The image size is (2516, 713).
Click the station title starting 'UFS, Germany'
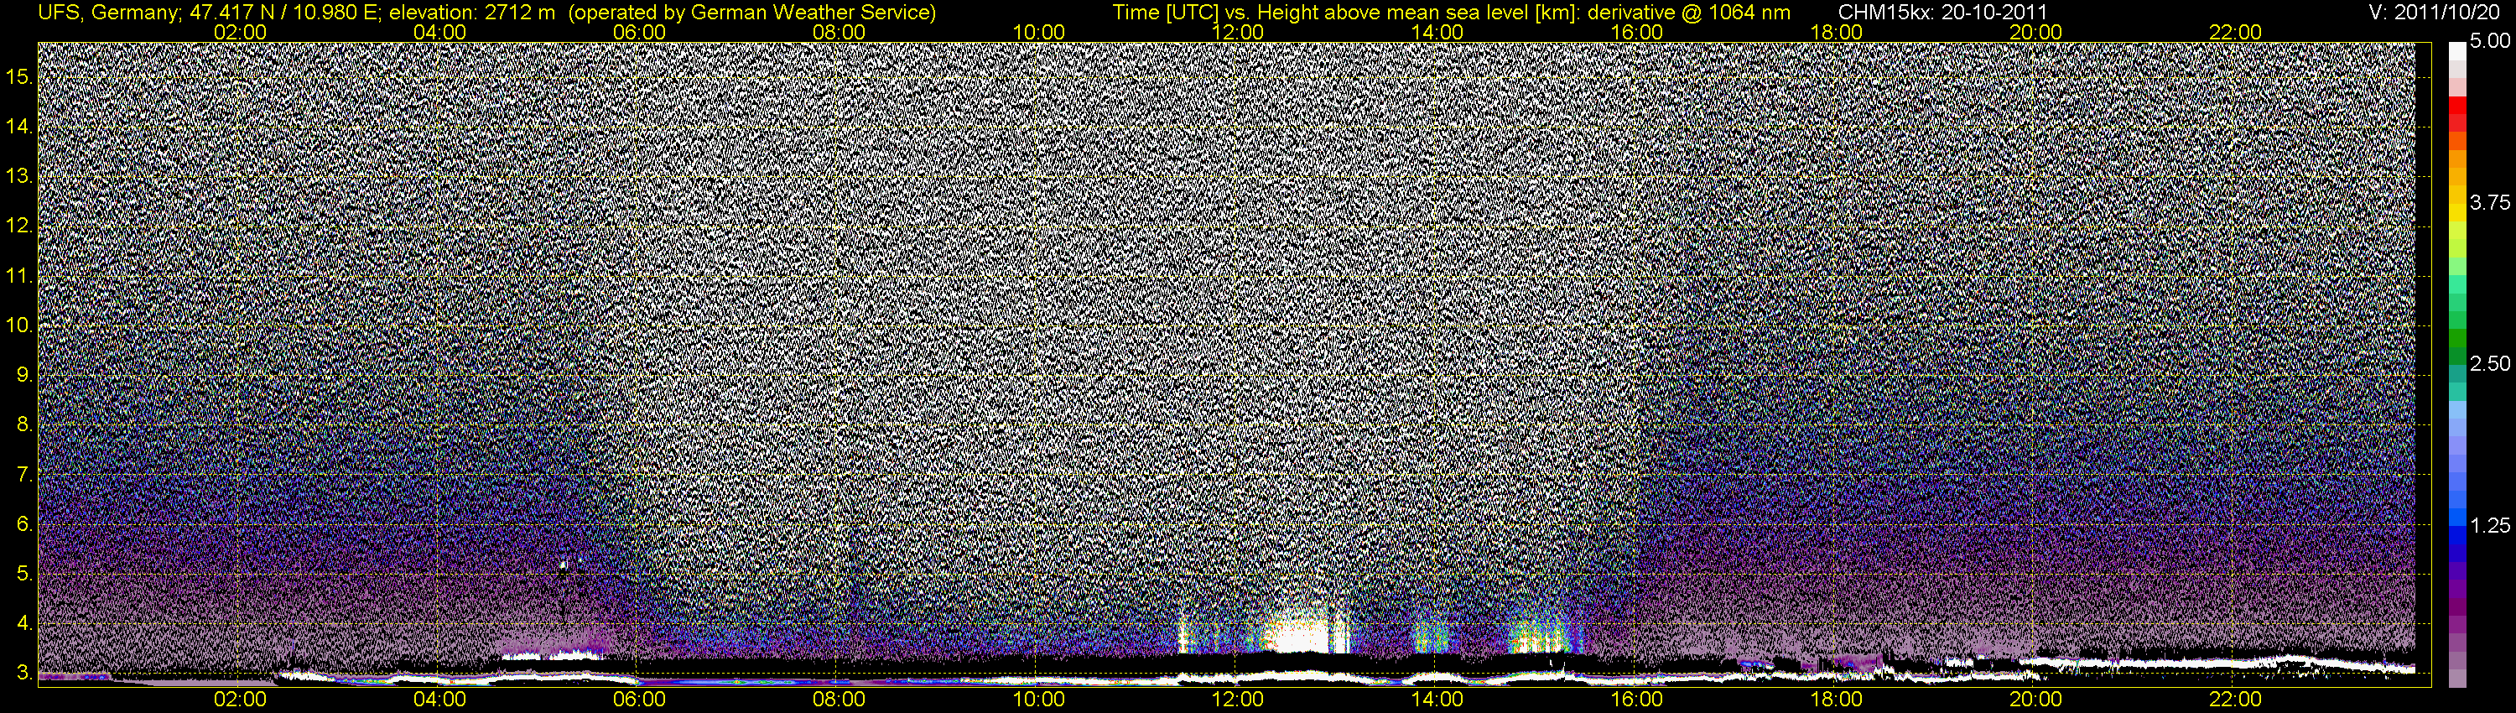click(x=487, y=13)
